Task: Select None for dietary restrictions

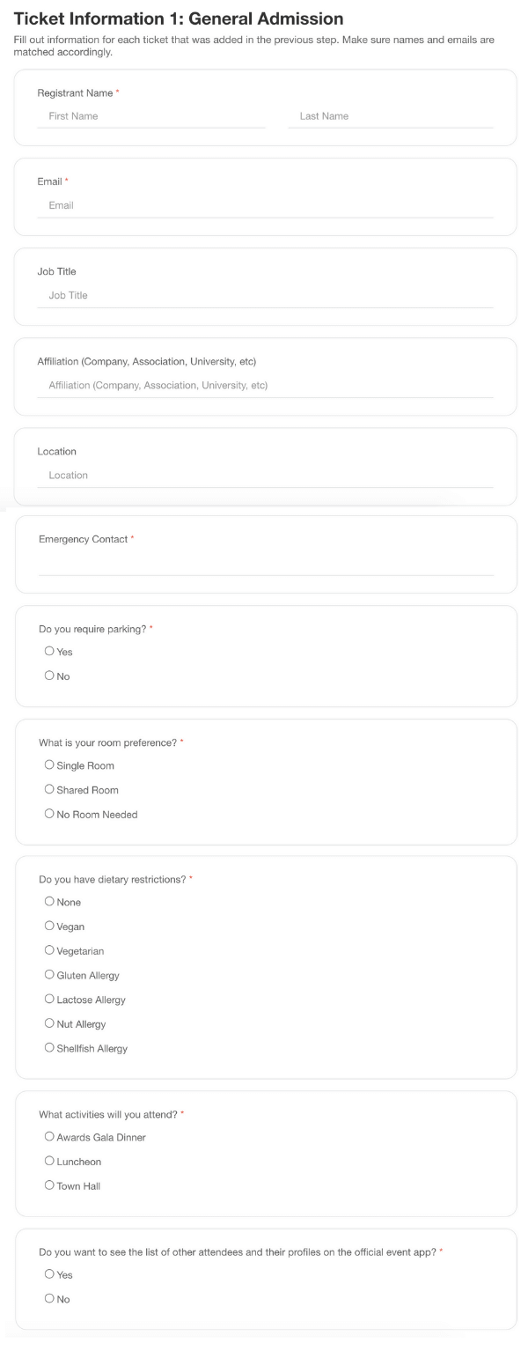Action: [x=49, y=902]
